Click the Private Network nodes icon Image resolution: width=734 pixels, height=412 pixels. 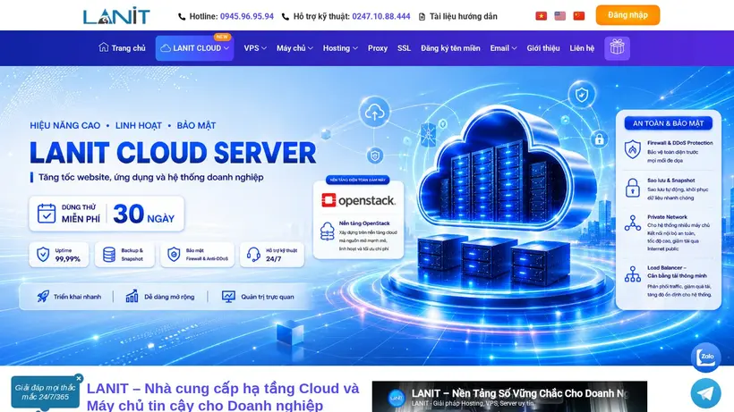coord(633,223)
